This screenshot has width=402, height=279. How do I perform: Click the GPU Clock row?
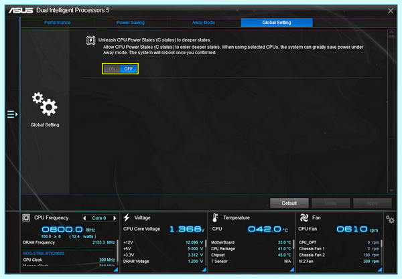[x=69, y=260]
